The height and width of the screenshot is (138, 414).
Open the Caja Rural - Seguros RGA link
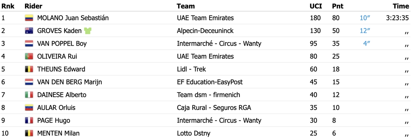(214, 108)
